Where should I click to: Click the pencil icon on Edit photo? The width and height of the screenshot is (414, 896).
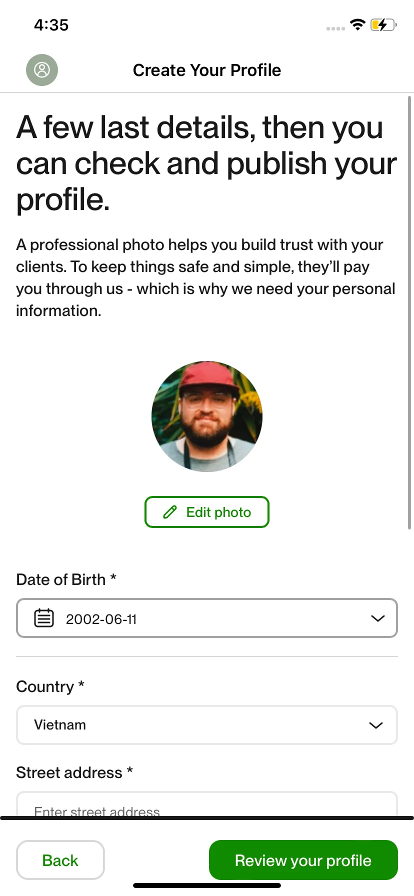tap(170, 512)
